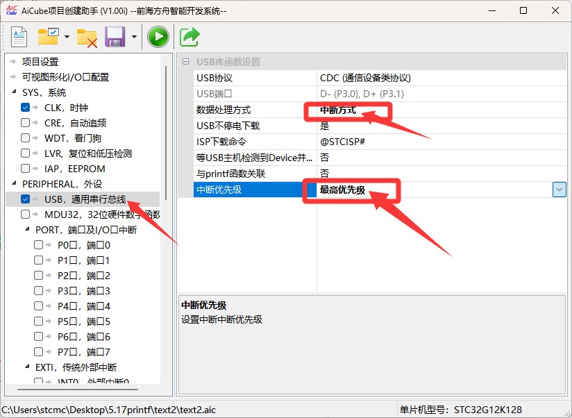Check the P5口 端口5 checkbox
Viewport: 572px width, 418px height.
(x=38, y=321)
